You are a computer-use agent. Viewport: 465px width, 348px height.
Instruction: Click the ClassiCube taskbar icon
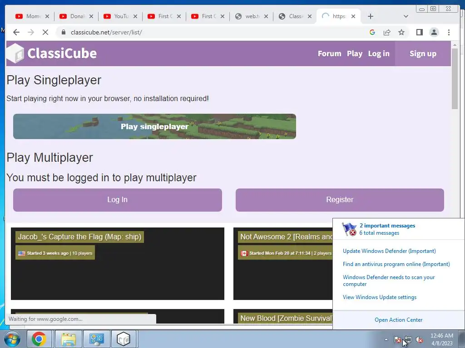(x=124, y=339)
